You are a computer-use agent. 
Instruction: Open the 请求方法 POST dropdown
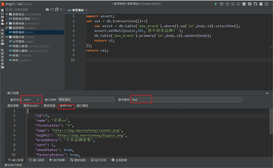tap(32, 100)
